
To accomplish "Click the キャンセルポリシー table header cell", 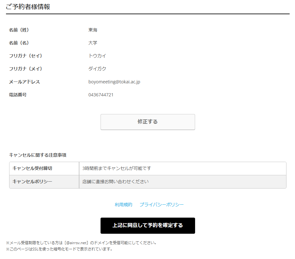I will pyautogui.click(x=32, y=182).
